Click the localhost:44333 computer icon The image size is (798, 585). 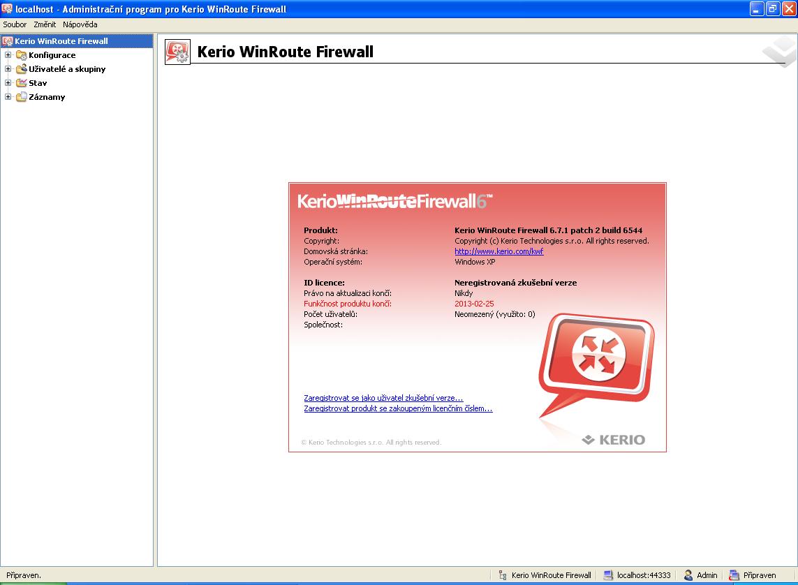click(607, 575)
